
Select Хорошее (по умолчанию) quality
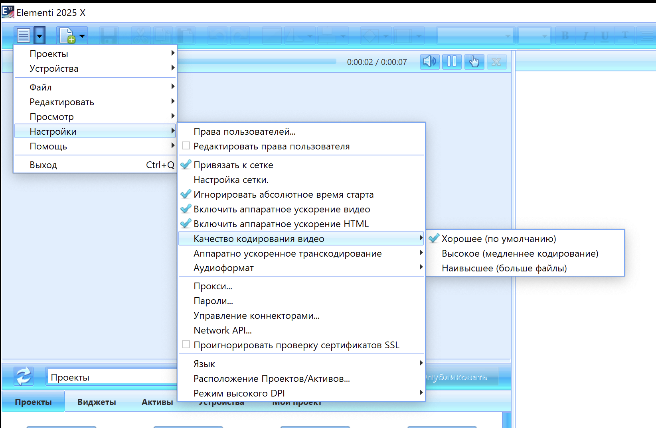click(525, 239)
